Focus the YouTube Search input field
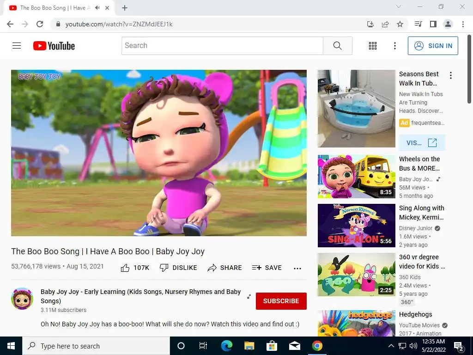The height and width of the screenshot is (355, 473). pyautogui.click(x=222, y=46)
